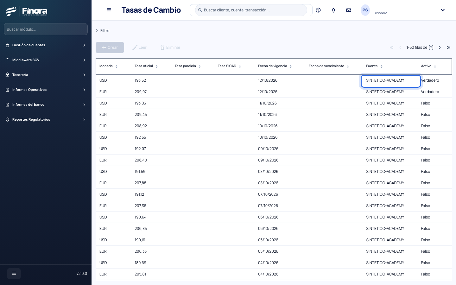This screenshot has height=285, width=456.
Task: Click the Crear button
Action: [x=110, y=47]
